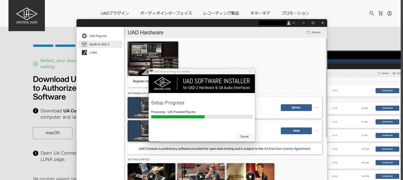Open the レコーディング製品 menu

tap(221, 13)
